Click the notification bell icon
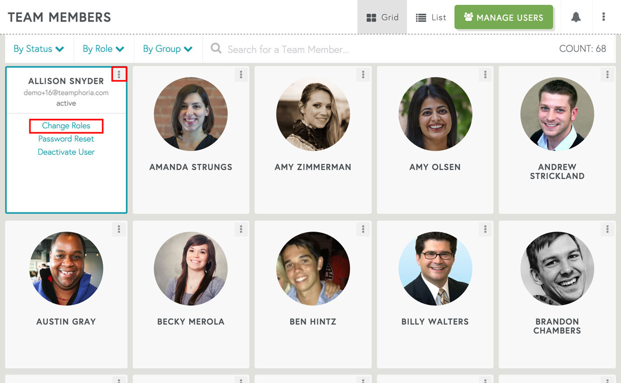The image size is (621, 383). [x=576, y=17]
